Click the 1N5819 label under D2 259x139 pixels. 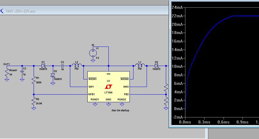[156, 69]
